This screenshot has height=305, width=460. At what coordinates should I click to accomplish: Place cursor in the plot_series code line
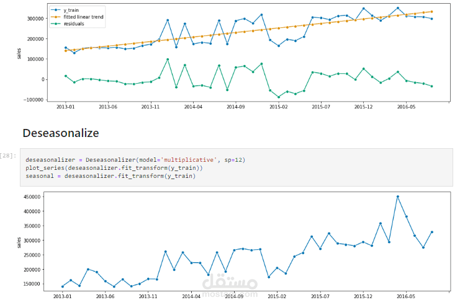pos(114,168)
